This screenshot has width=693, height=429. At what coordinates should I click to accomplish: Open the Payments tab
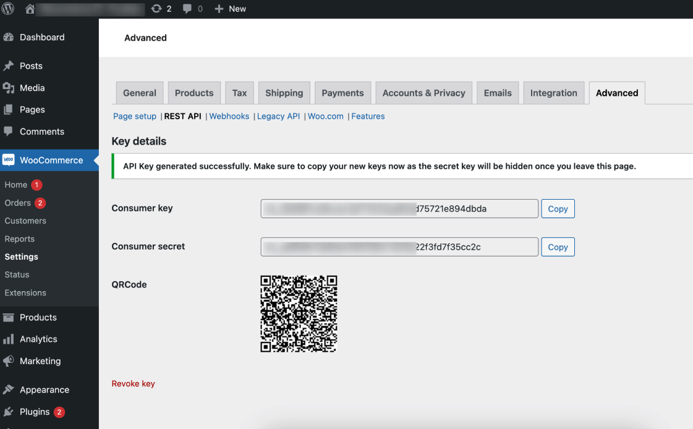[x=342, y=93]
